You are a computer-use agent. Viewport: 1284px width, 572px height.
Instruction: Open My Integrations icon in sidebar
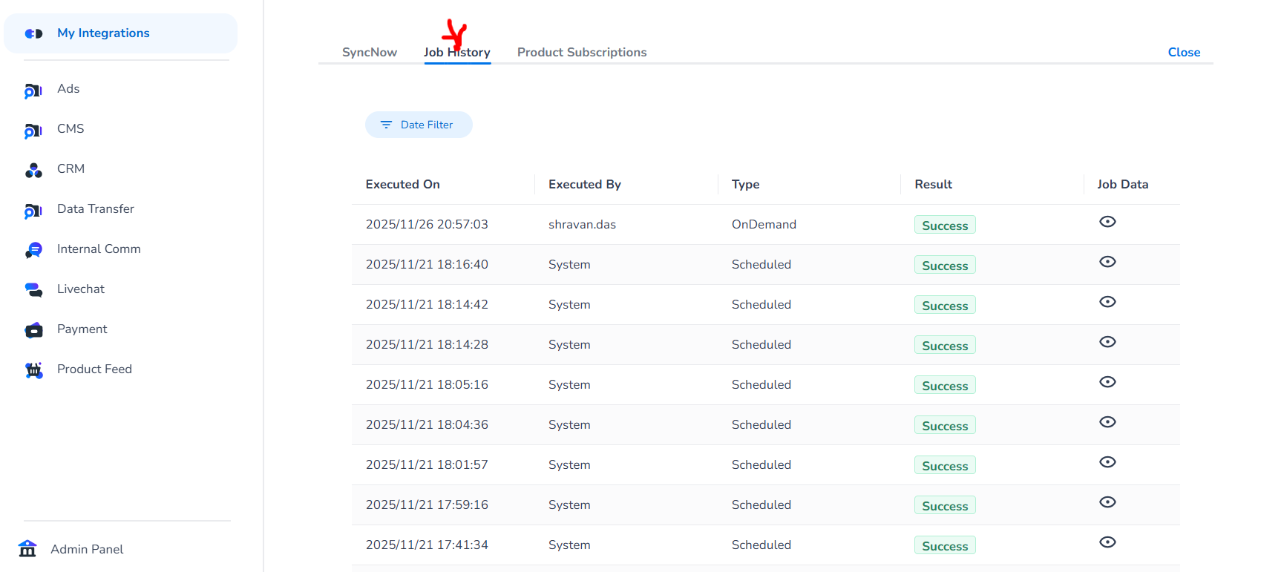tap(33, 33)
